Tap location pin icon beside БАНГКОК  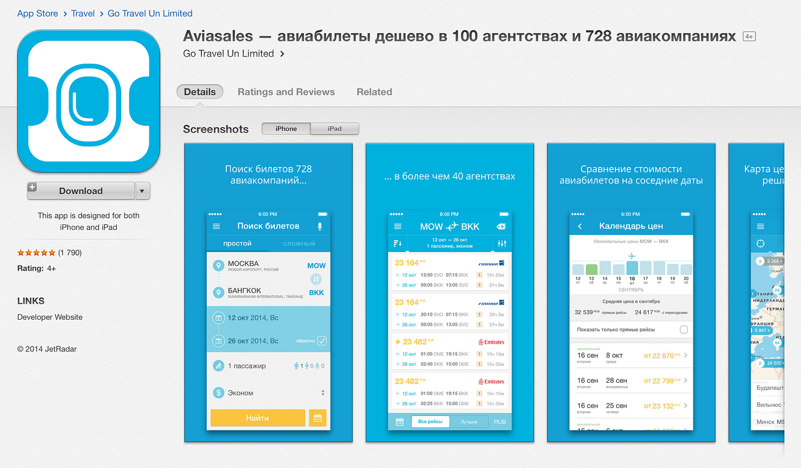pyautogui.click(x=218, y=293)
